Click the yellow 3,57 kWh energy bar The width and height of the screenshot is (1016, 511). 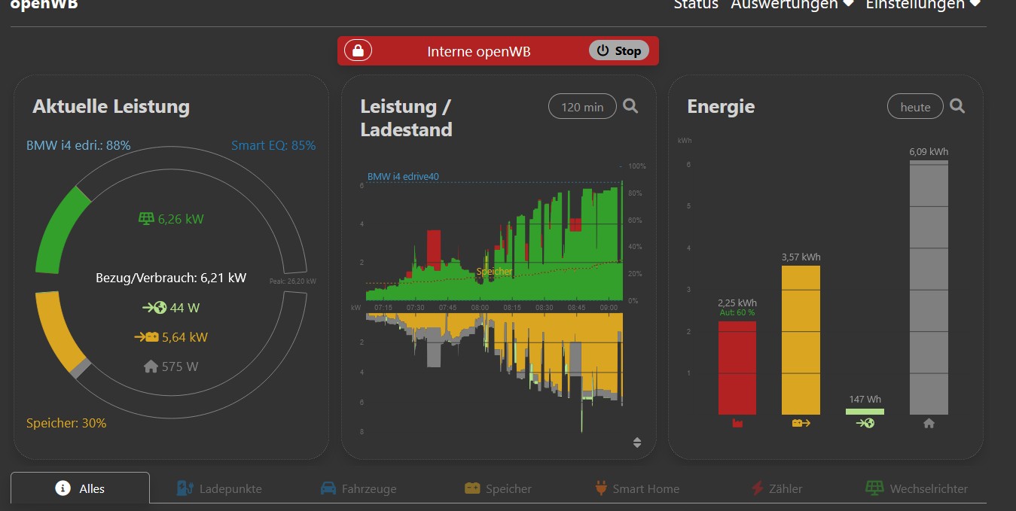(x=801, y=339)
